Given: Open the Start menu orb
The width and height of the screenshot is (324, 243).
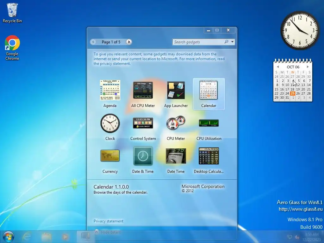Looking at the screenshot, I should click(9, 237).
